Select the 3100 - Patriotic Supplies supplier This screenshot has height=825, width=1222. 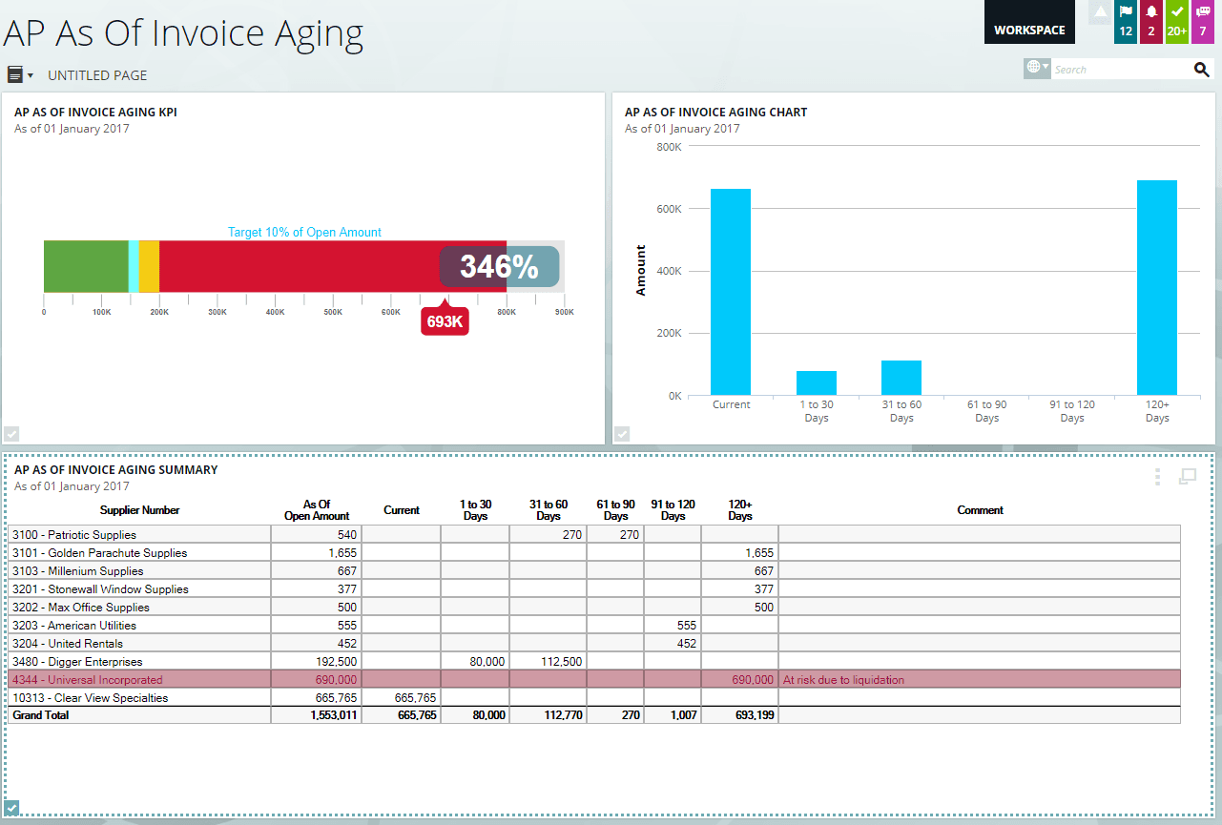[74, 535]
